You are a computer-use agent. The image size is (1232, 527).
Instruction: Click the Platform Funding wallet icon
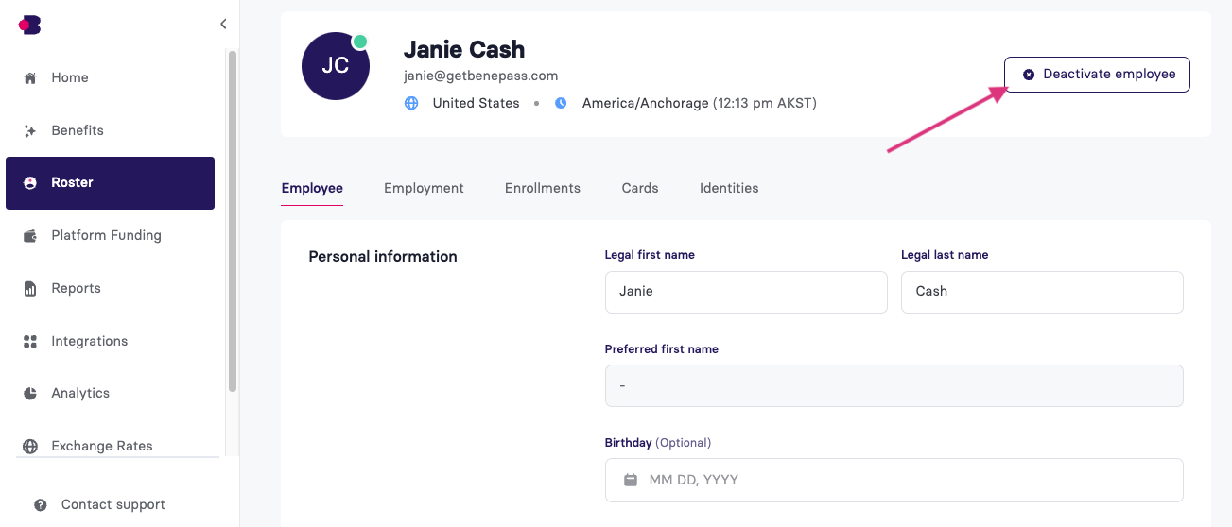[30, 235]
